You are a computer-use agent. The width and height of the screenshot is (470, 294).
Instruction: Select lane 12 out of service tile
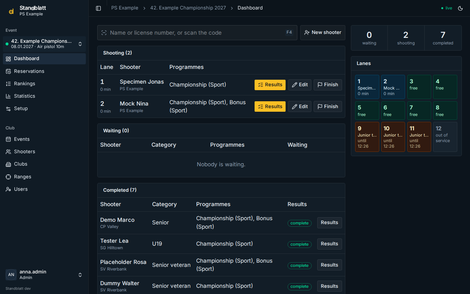pyautogui.click(x=445, y=137)
